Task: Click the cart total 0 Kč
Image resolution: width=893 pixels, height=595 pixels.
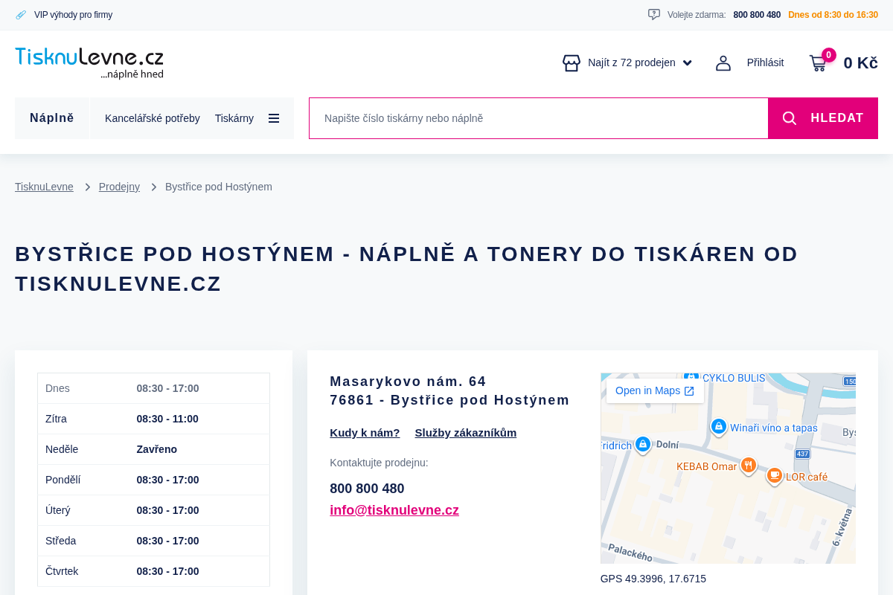Action: (x=860, y=63)
